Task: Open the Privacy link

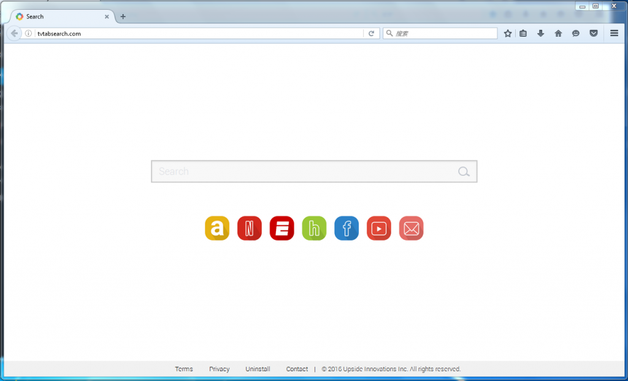Action: [220, 369]
